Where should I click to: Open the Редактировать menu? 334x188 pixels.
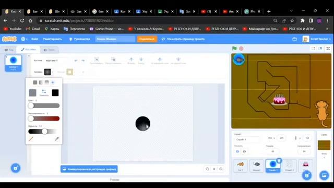click(52, 39)
